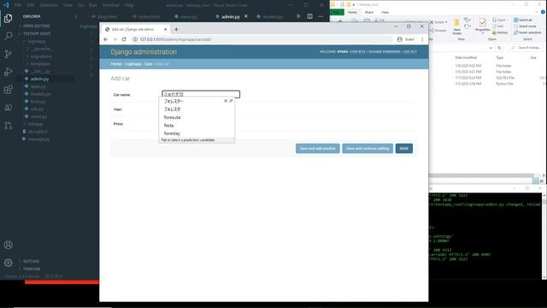Click New folder in File Explorer ribbon

456,27
